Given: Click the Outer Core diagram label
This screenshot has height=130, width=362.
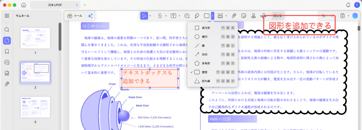Looking at the screenshot, I should tap(135, 97).
